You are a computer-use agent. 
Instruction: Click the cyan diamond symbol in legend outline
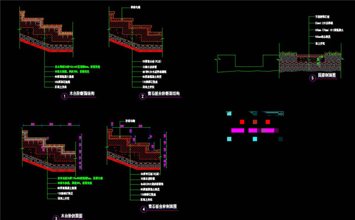coord(281,114)
